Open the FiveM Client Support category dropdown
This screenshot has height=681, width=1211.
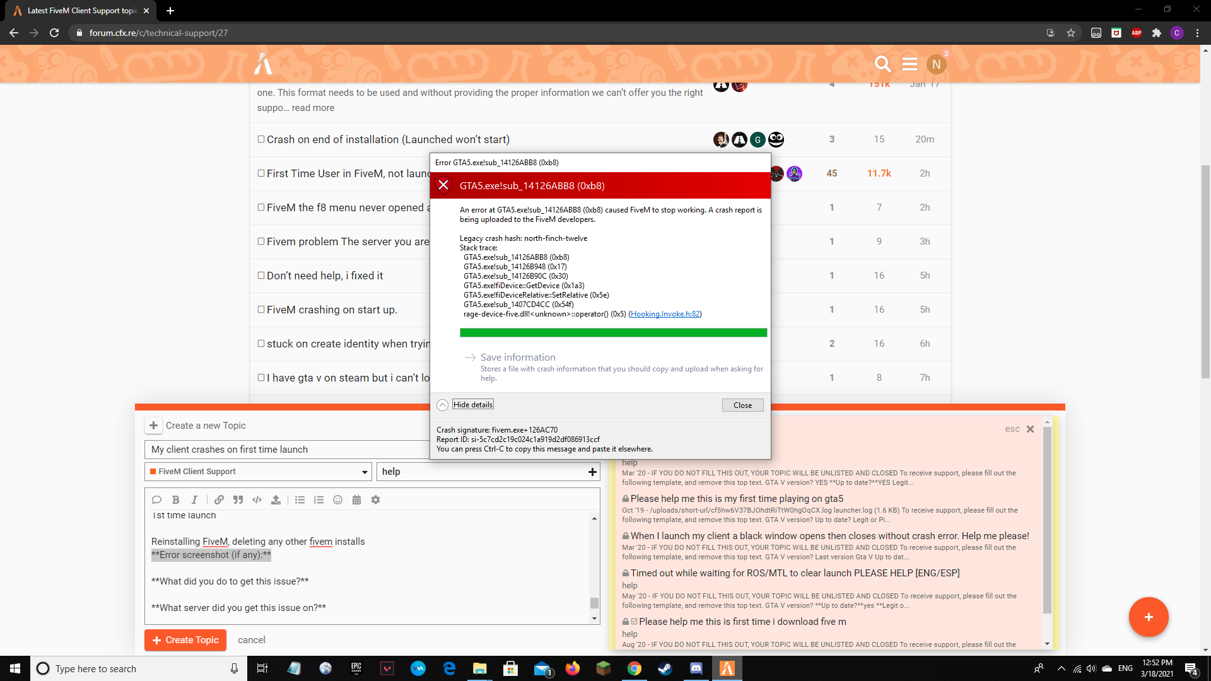(x=258, y=472)
